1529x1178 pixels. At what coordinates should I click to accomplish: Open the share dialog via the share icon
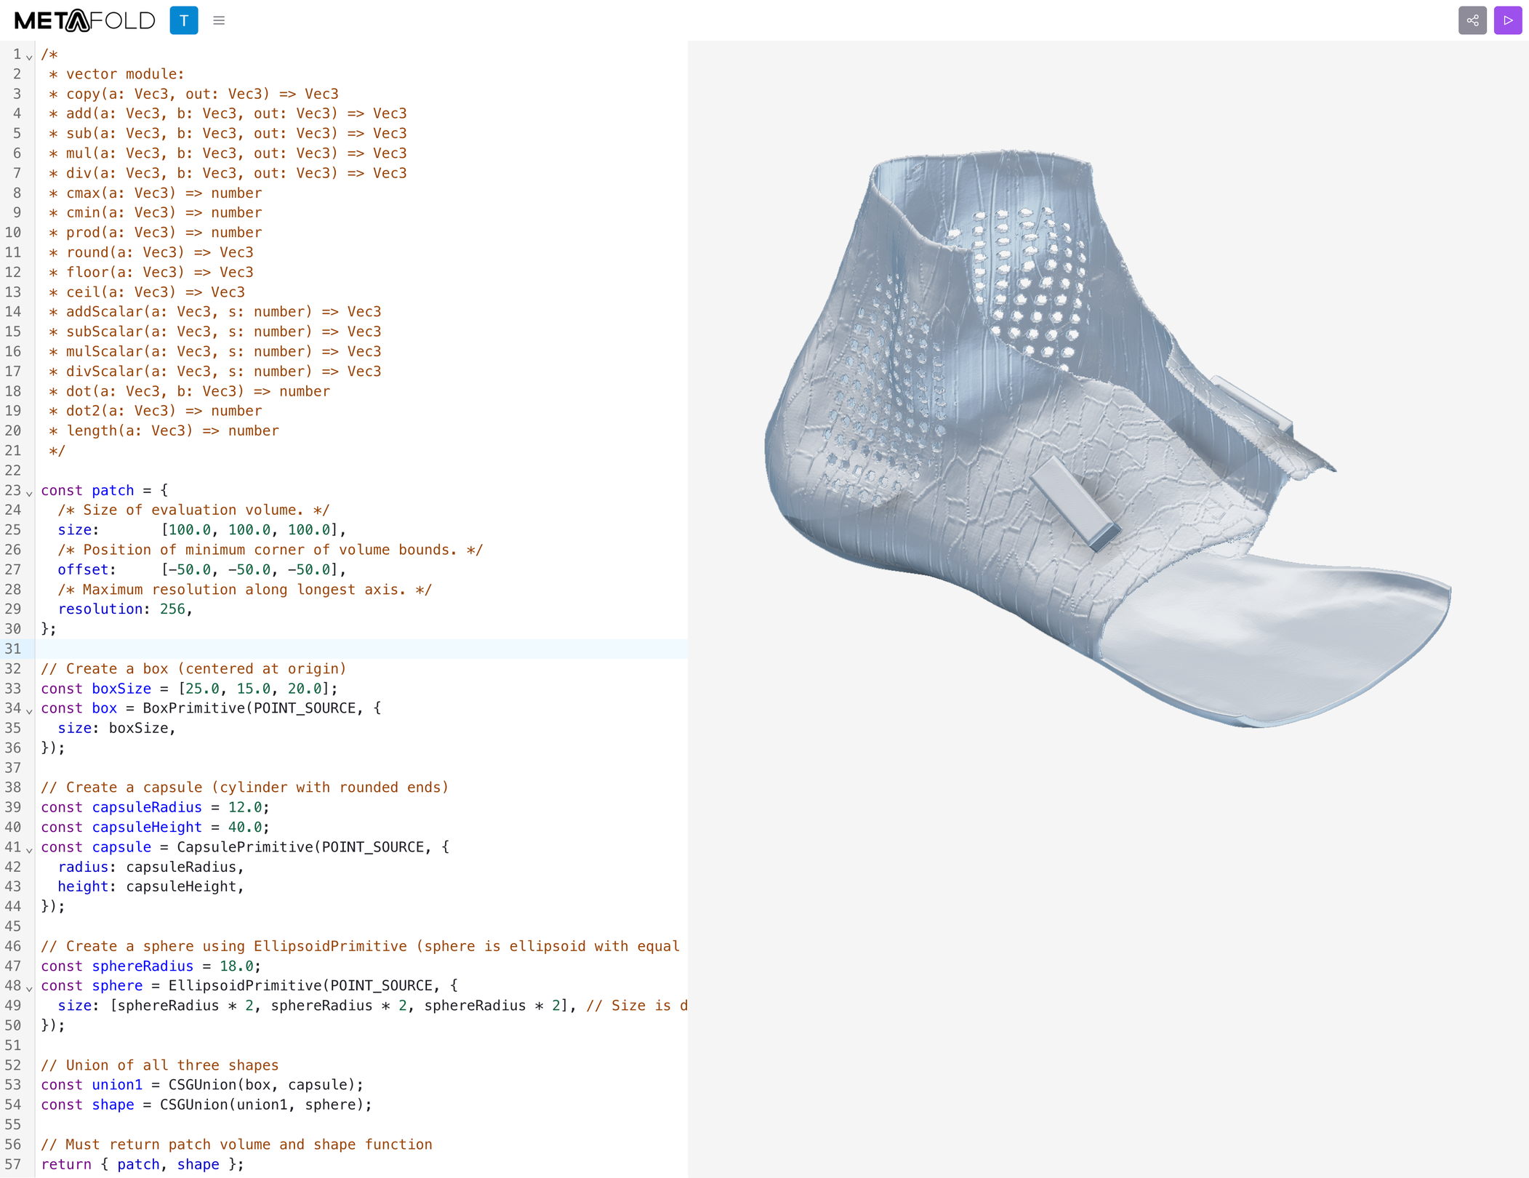click(1473, 20)
